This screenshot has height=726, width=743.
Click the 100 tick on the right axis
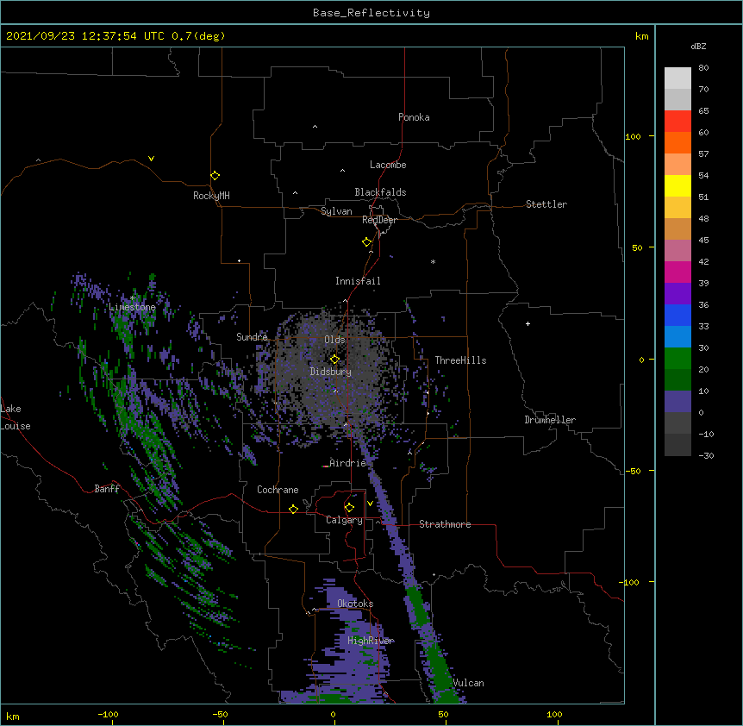[x=633, y=136]
